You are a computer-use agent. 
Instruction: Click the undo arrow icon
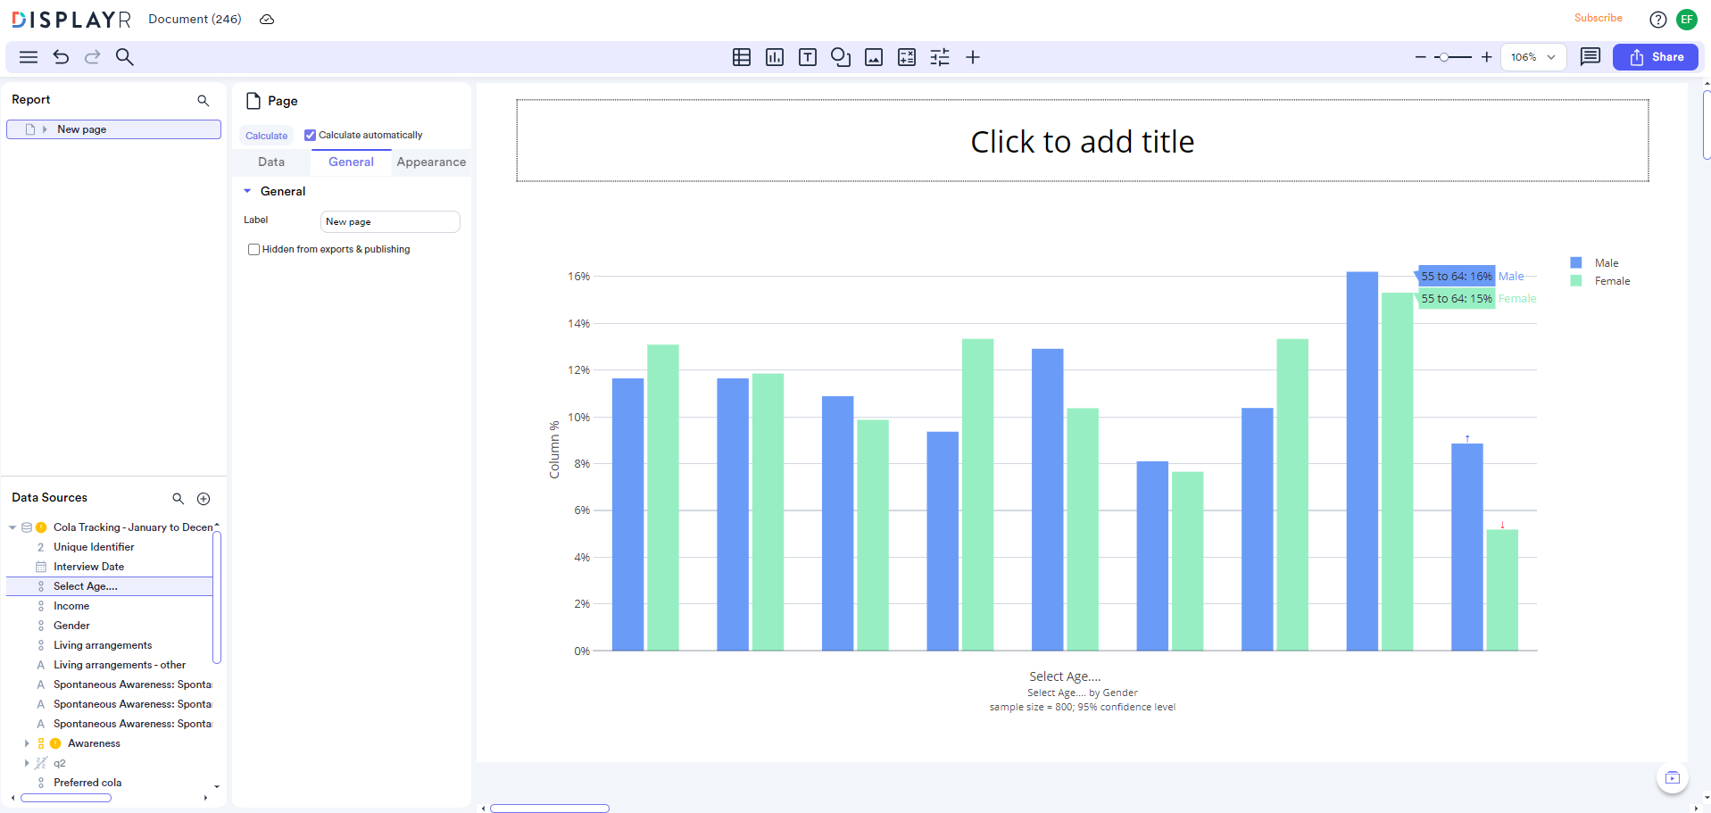pos(61,57)
